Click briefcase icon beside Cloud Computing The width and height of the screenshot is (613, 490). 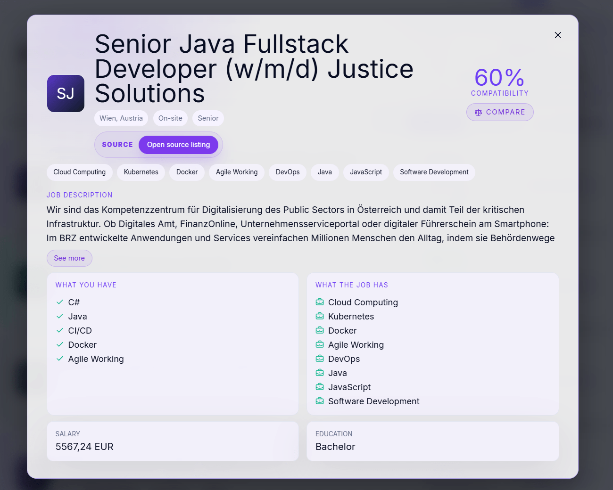[x=320, y=302]
